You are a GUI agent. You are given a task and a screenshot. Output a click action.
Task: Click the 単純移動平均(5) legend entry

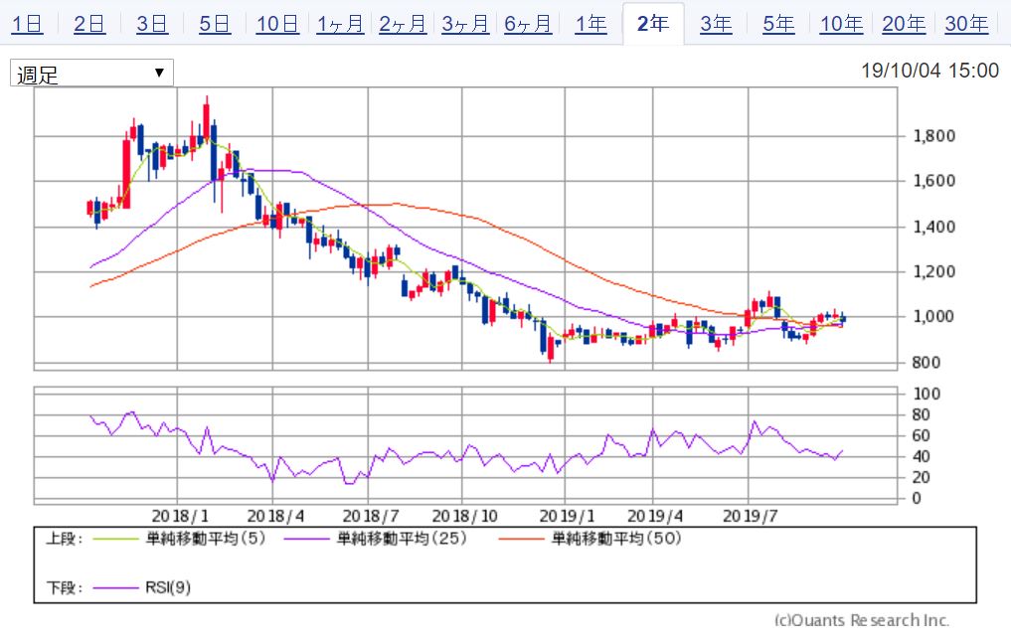coord(206,538)
